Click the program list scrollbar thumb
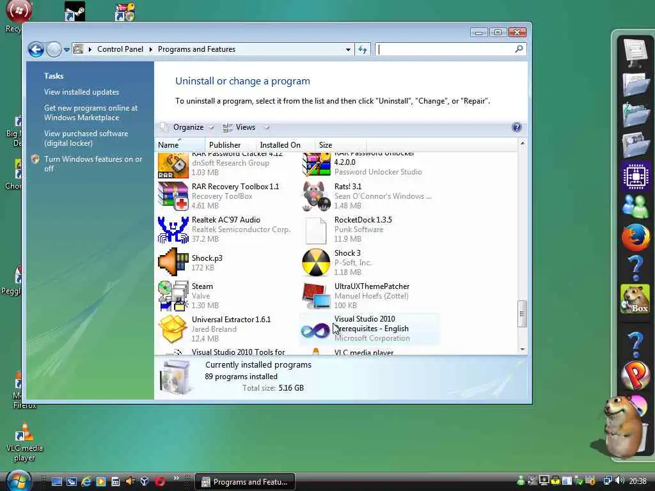The image size is (655, 491). coord(522,314)
